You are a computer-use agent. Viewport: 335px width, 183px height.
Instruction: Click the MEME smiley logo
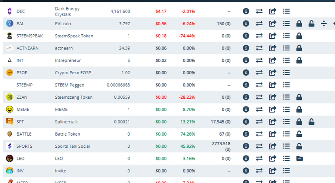pyautogui.click(x=10, y=110)
